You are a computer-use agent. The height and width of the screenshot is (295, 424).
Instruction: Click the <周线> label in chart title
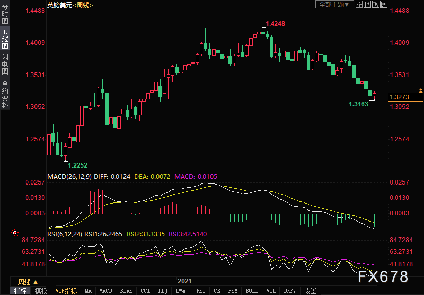81,5
